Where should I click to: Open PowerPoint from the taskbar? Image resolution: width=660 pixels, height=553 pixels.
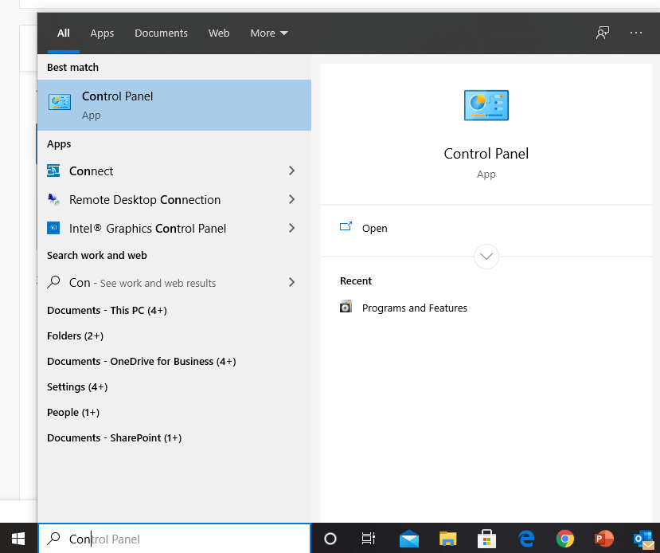[604, 539]
